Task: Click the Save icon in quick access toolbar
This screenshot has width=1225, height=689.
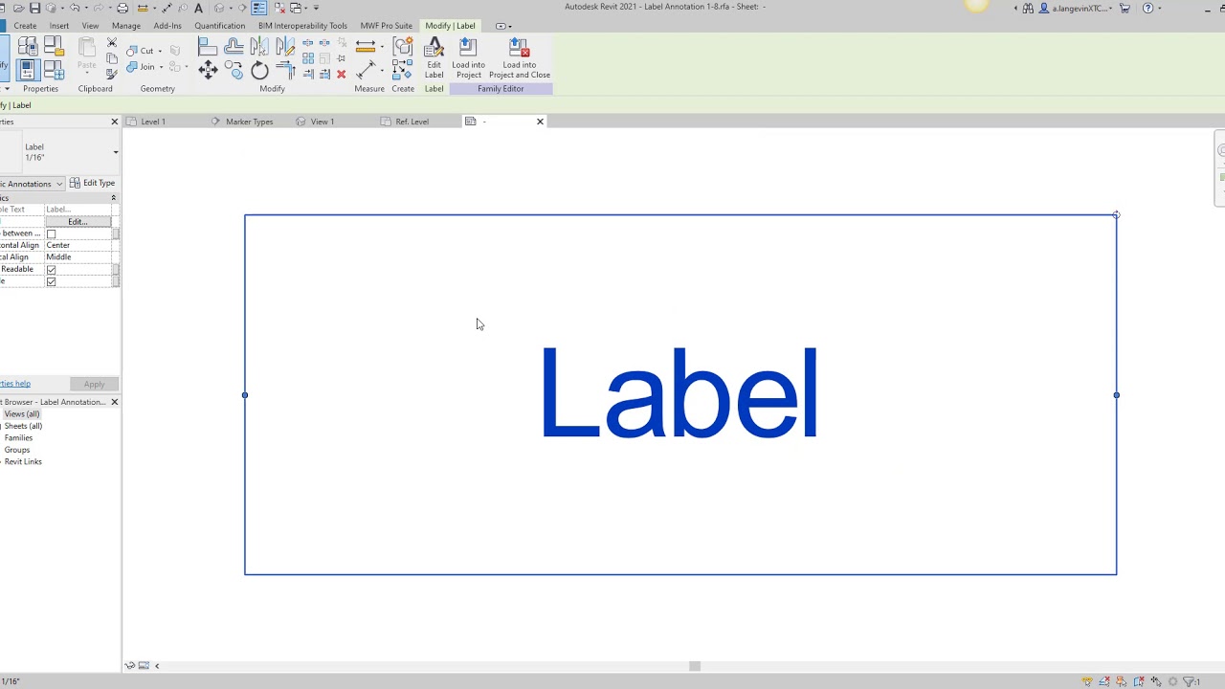Action: pos(35,8)
